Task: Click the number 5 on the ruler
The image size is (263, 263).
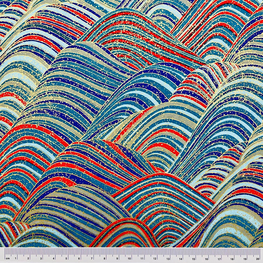Action: (x=66, y=258)
